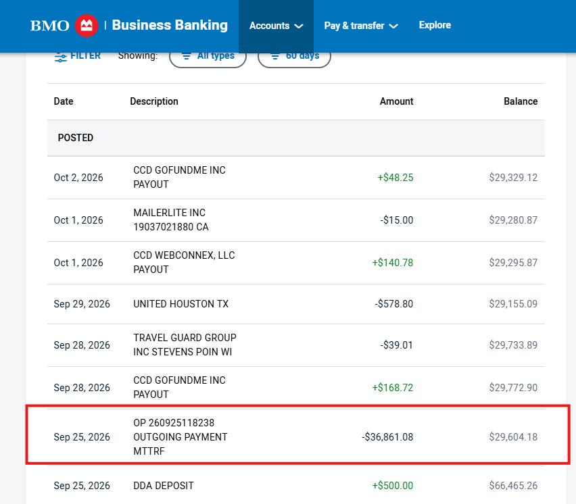Click the $29,772.90 balance
The width and height of the screenshot is (576, 504).
click(x=513, y=388)
